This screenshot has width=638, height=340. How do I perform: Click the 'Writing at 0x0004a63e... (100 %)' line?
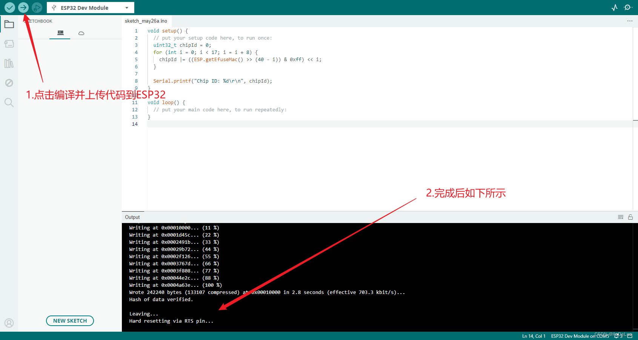[175, 285]
